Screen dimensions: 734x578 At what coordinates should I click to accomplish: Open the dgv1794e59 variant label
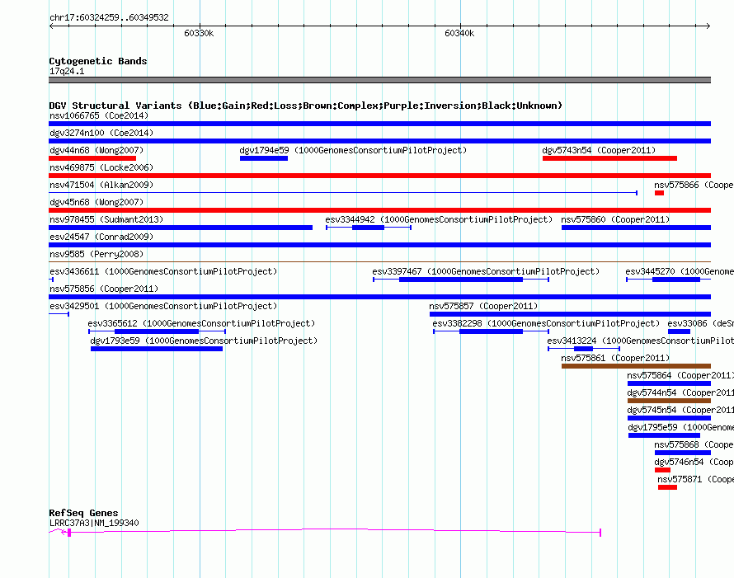[353, 150]
